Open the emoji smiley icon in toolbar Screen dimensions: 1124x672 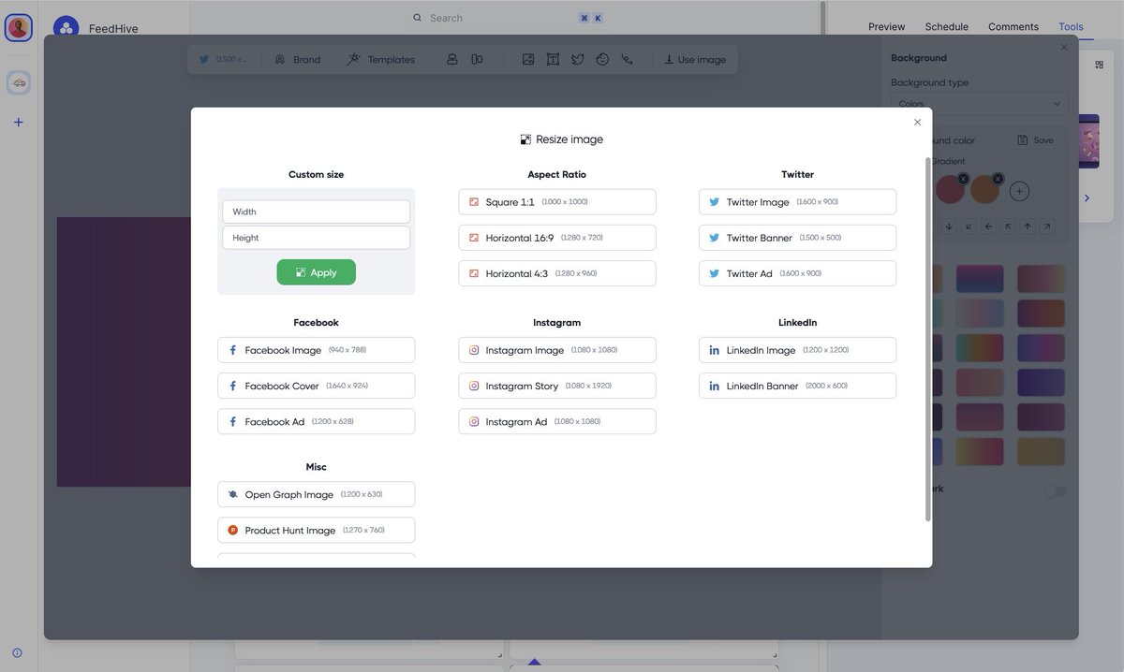[x=602, y=59]
